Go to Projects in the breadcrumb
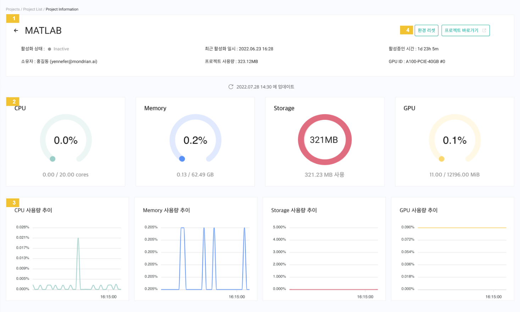Viewport: 520px width, 312px height. tap(13, 9)
